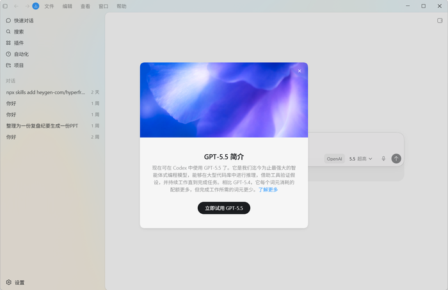
Task: Open the 窗口 menu
Action: click(104, 6)
